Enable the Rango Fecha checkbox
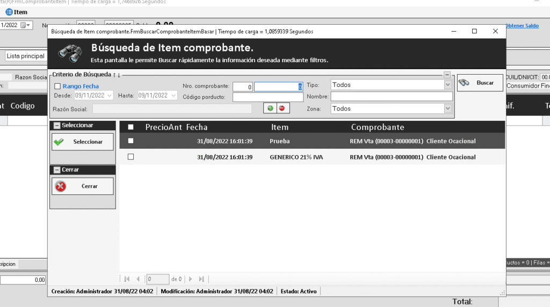This screenshot has height=307, width=550. 57,86
